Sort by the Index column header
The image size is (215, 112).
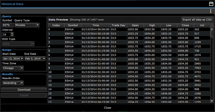point(56,25)
